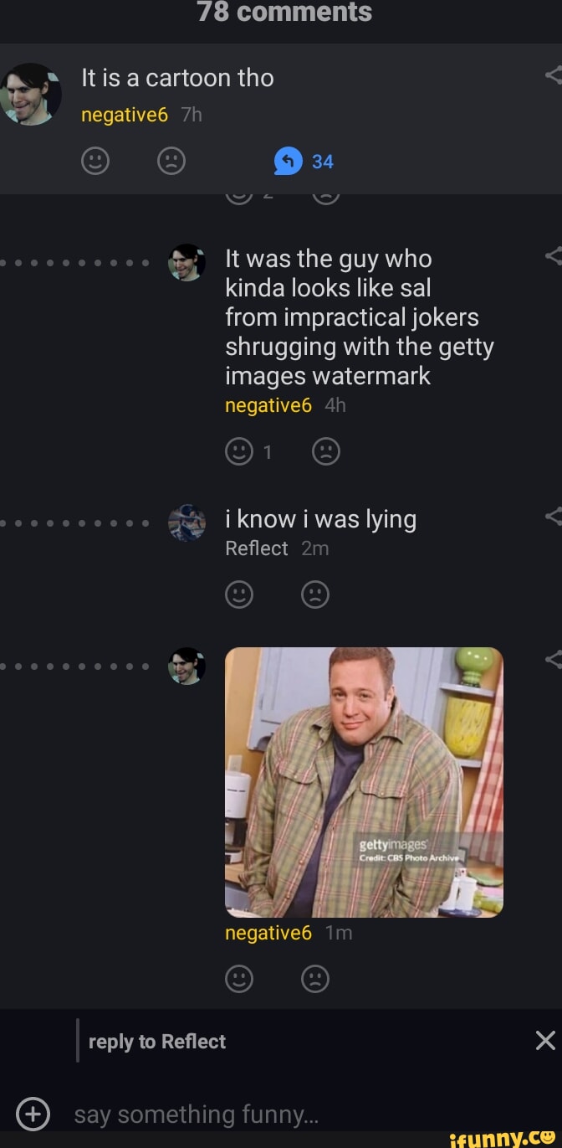
Task: Share the top "It is a cartoon tho" comment
Action: point(553,76)
